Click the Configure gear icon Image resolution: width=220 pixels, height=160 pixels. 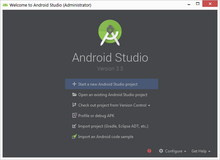tap(161, 151)
